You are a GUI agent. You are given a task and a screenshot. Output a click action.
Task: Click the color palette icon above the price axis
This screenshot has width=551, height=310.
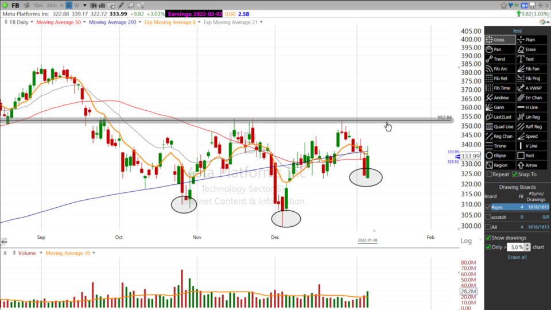pyautogui.click(x=542, y=22)
